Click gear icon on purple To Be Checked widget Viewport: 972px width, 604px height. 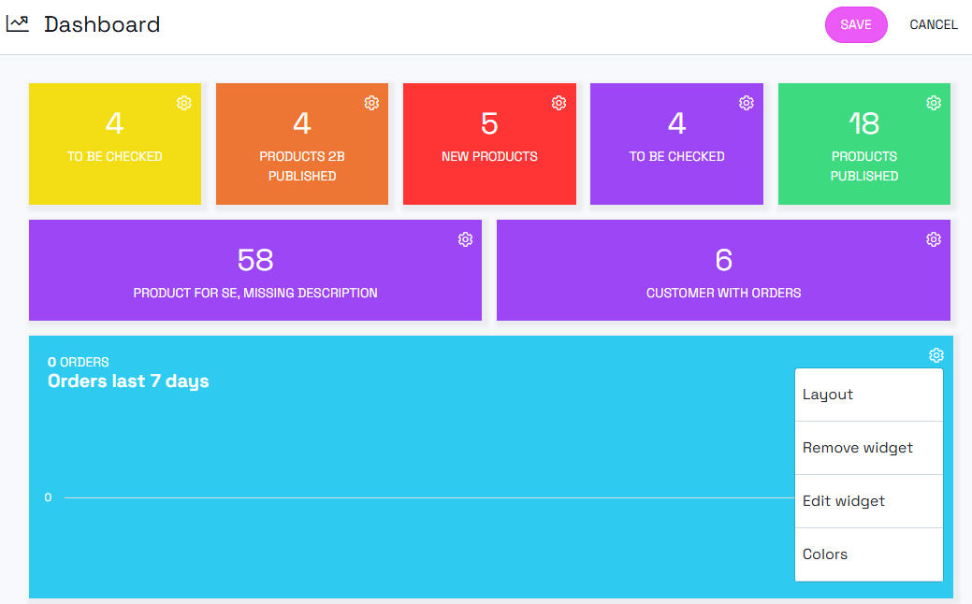(747, 103)
